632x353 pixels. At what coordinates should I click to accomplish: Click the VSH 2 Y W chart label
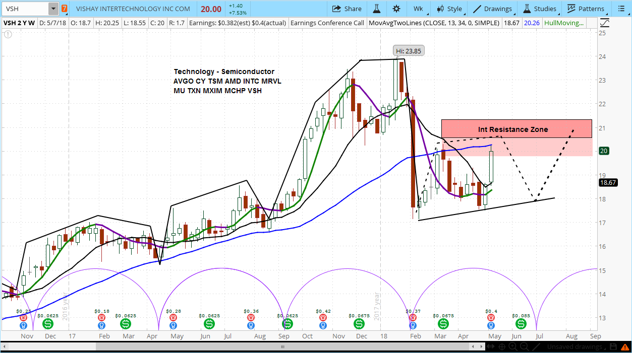click(19, 23)
